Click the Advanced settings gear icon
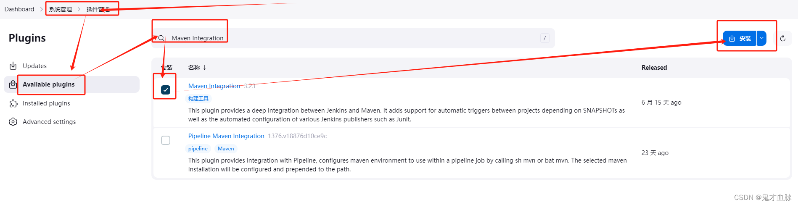798x205 pixels. pyautogui.click(x=13, y=122)
